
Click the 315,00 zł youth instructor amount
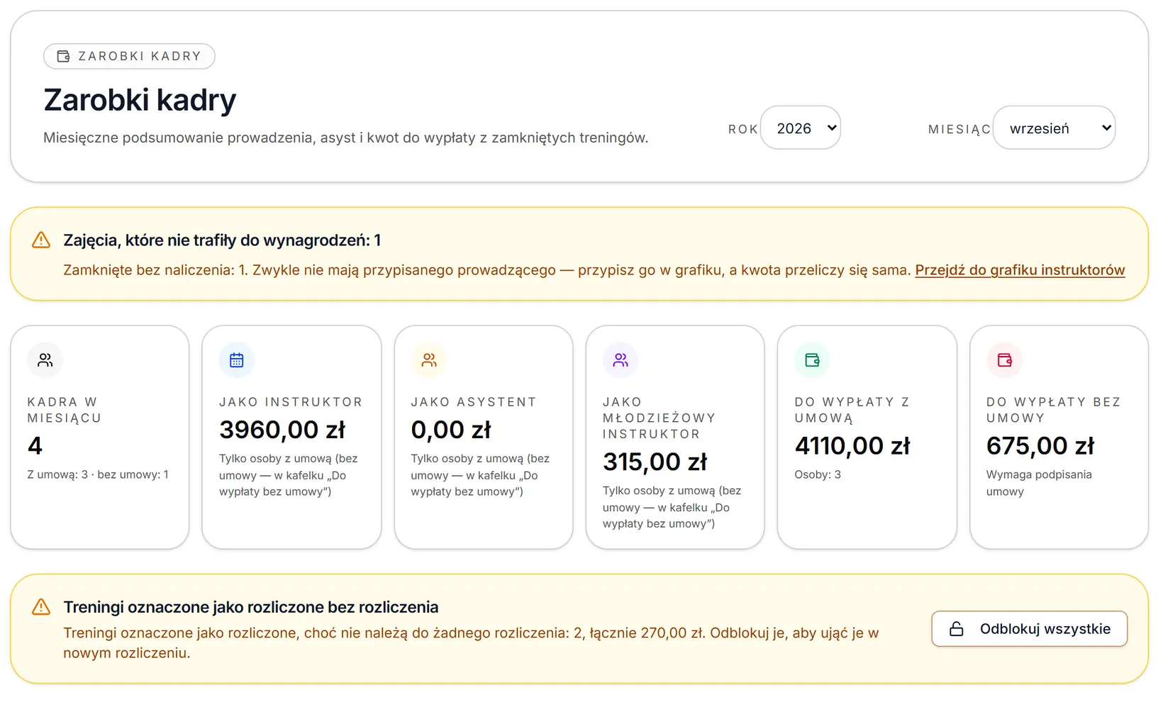pos(655,462)
